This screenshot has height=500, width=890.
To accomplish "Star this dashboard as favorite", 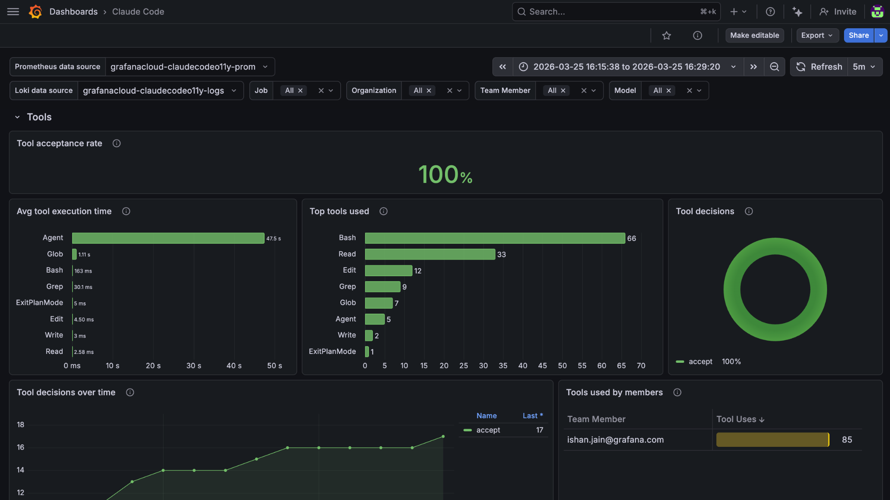I will pos(667,36).
